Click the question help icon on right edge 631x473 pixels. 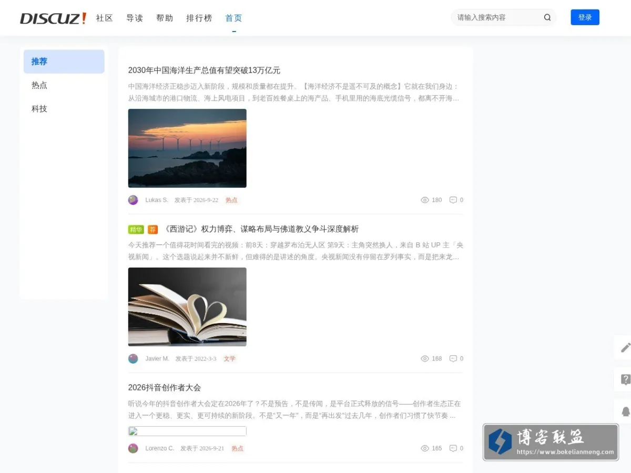coord(625,379)
